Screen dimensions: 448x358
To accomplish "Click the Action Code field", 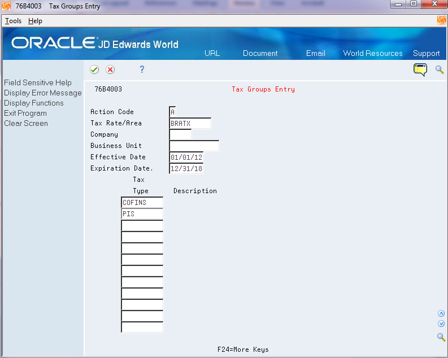I will tap(172, 112).
